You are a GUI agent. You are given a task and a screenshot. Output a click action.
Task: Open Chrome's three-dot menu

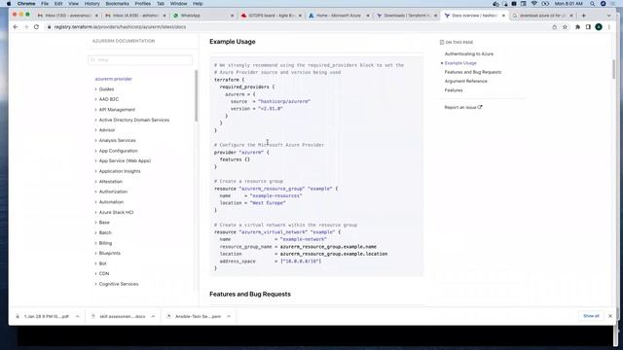coord(609,27)
